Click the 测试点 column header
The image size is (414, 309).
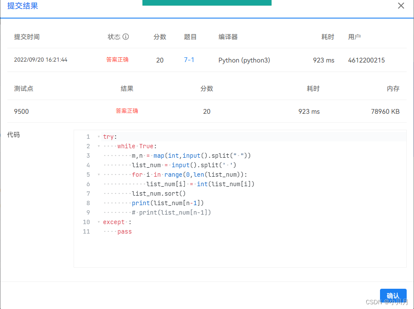[x=24, y=88]
